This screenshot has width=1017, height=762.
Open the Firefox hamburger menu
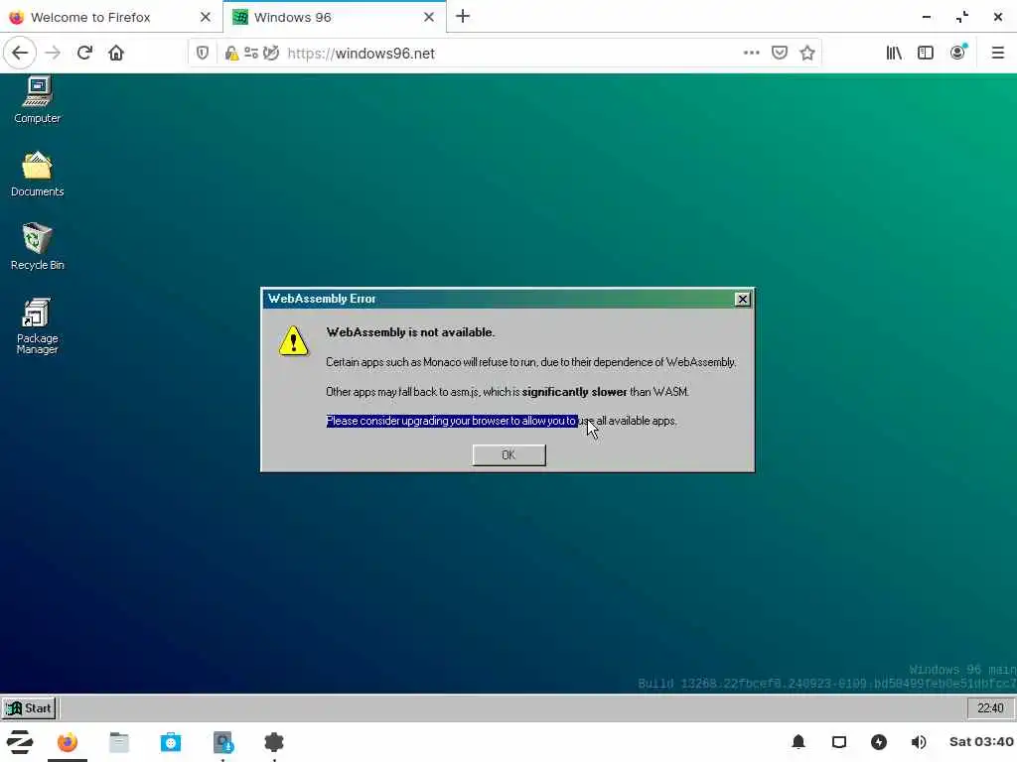click(997, 54)
